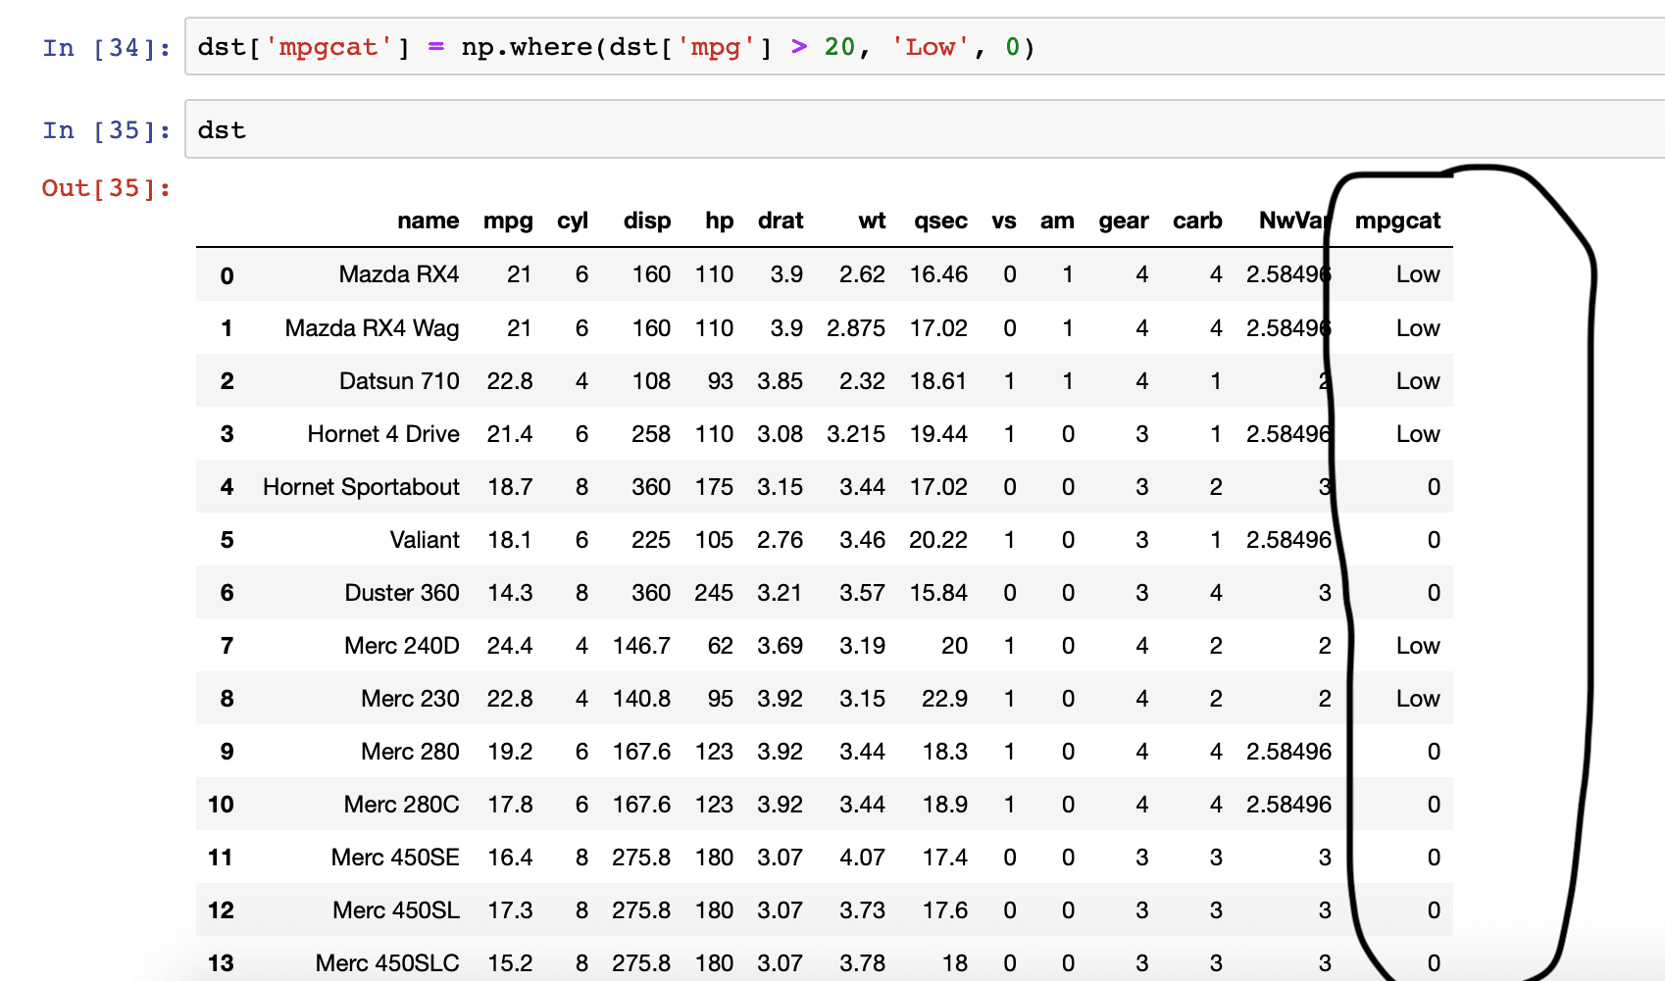Click qsec value 20.22 in Valiant row
Screen dimensions: 1665x981
(938, 540)
